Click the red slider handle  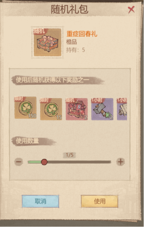point(44,162)
